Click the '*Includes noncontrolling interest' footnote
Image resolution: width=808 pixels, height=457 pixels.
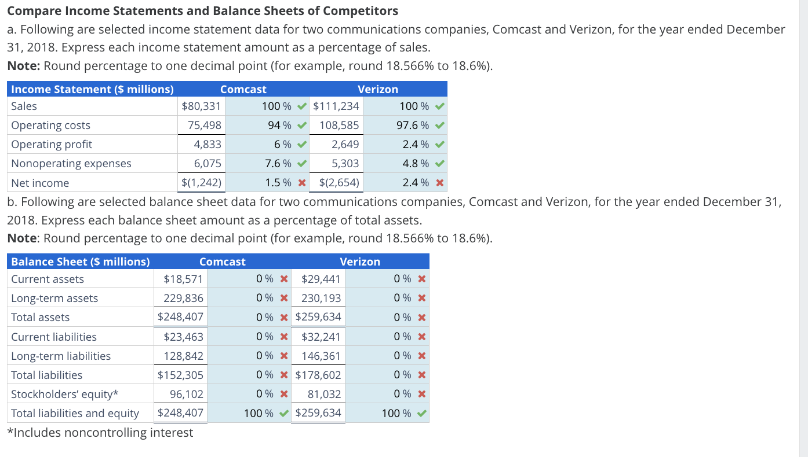[100, 433]
